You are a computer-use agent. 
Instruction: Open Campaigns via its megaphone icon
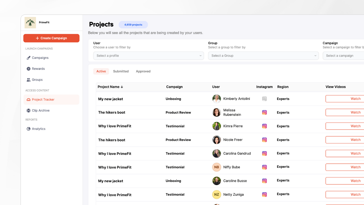29,58
